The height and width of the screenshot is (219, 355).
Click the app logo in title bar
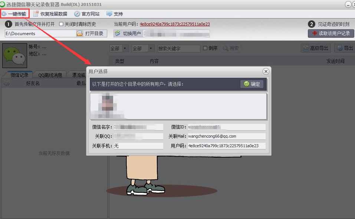tap(2, 4)
